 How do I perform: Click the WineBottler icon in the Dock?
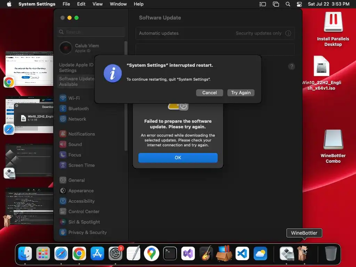(302, 253)
